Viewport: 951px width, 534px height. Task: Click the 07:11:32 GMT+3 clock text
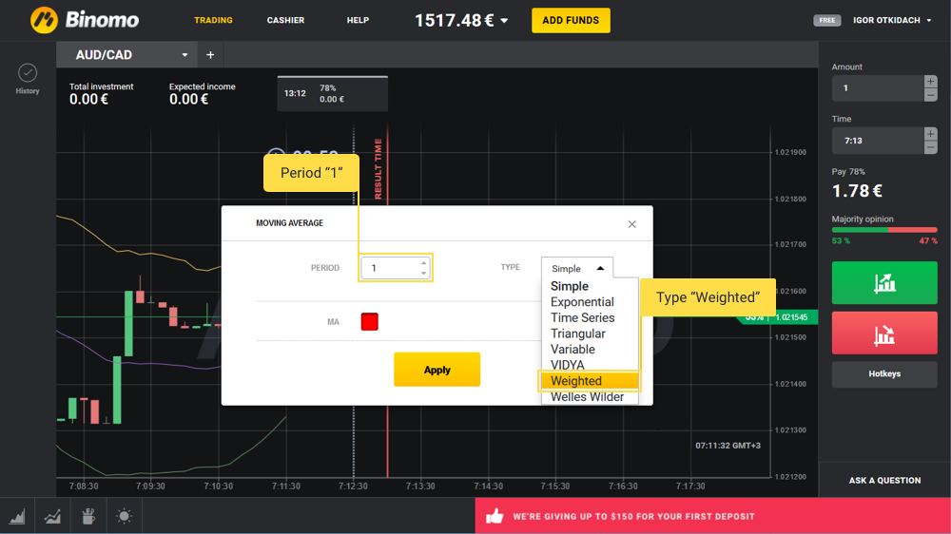728,446
